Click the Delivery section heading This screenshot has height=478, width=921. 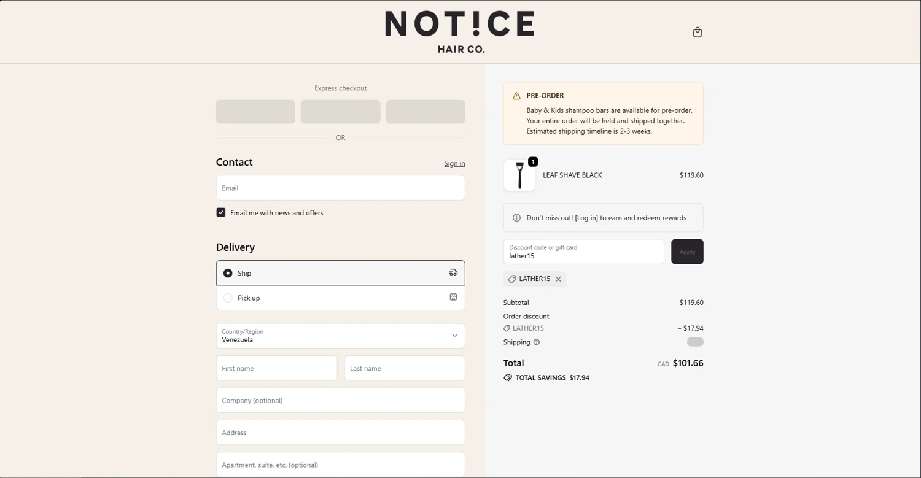click(x=235, y=247)
